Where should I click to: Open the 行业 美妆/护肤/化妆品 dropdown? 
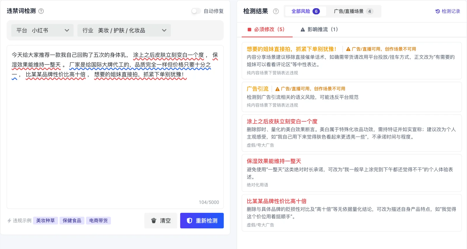click(124, 30)
